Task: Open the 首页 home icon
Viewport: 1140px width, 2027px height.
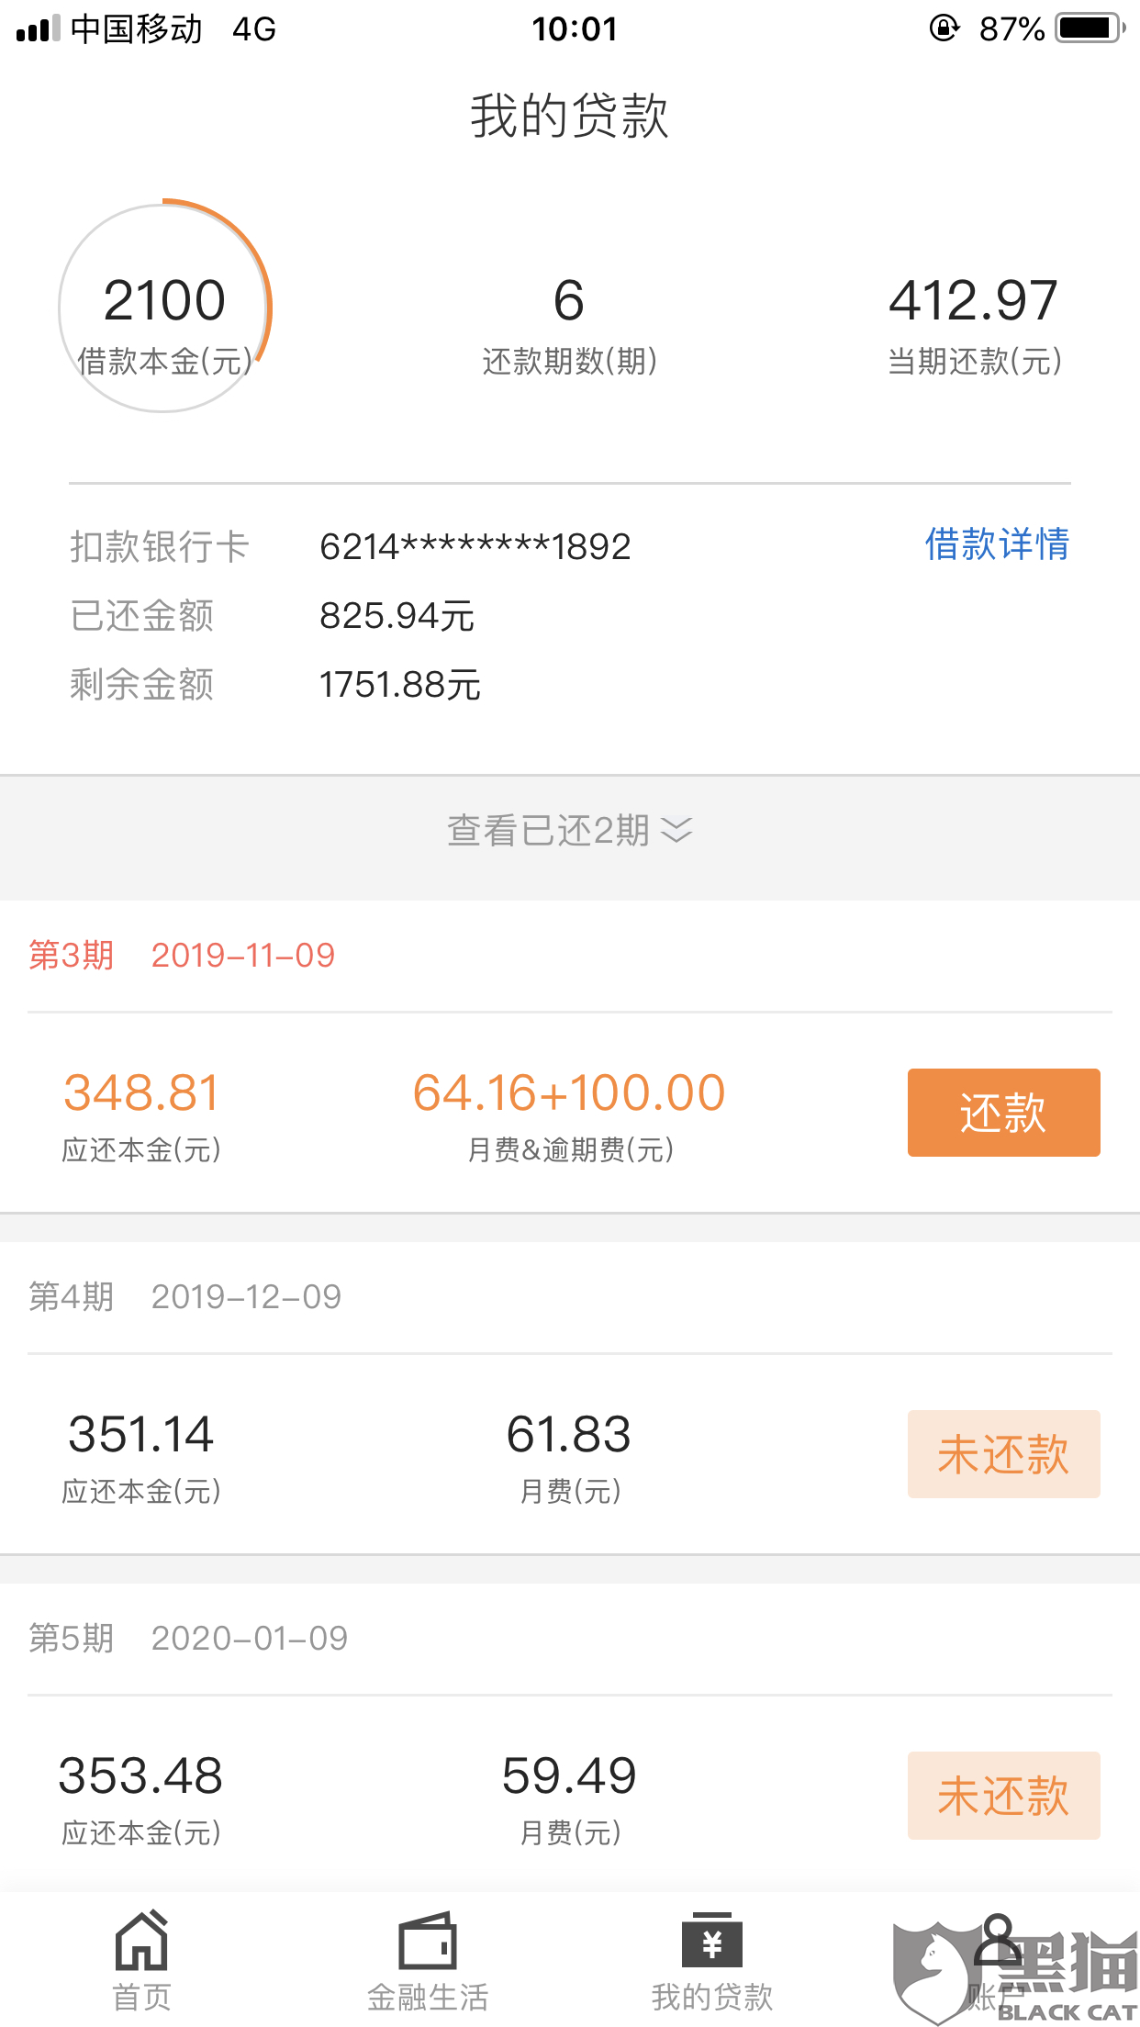Action: [141, 1941]
